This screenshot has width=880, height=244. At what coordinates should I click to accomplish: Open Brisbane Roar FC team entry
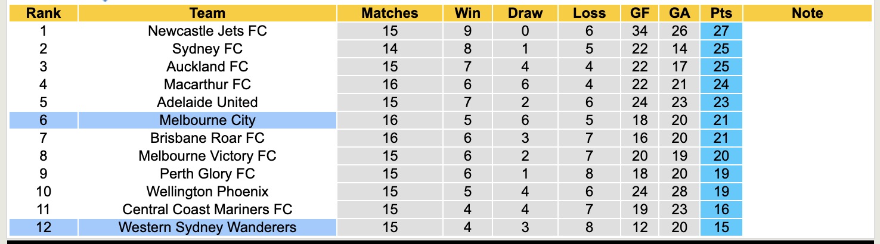click(x=207, y=138)
